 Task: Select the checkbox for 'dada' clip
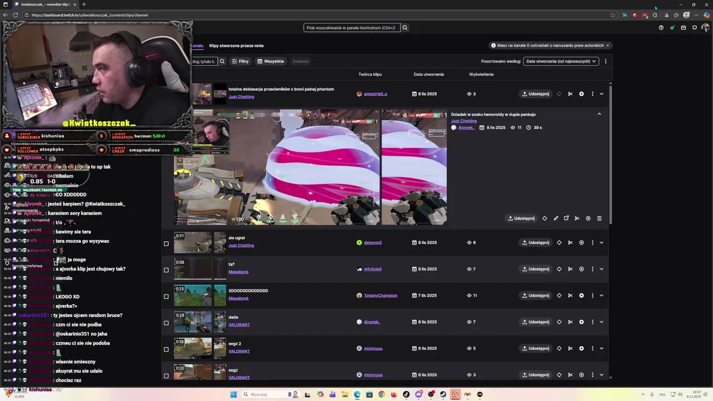tap(166, 323)
